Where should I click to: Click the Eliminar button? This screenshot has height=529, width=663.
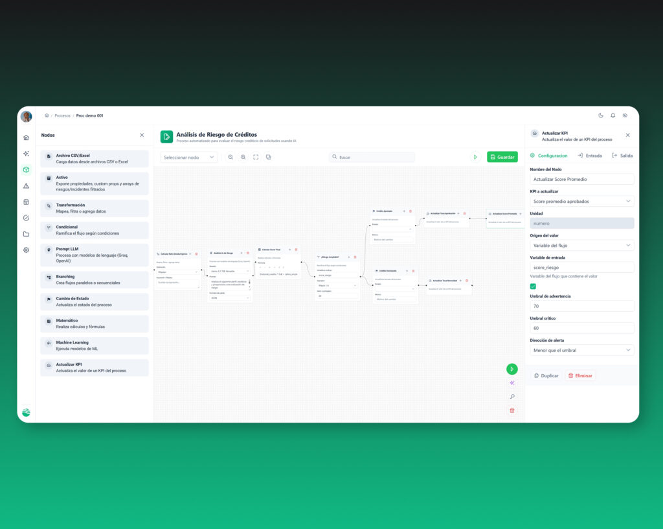tap(580, 376)
